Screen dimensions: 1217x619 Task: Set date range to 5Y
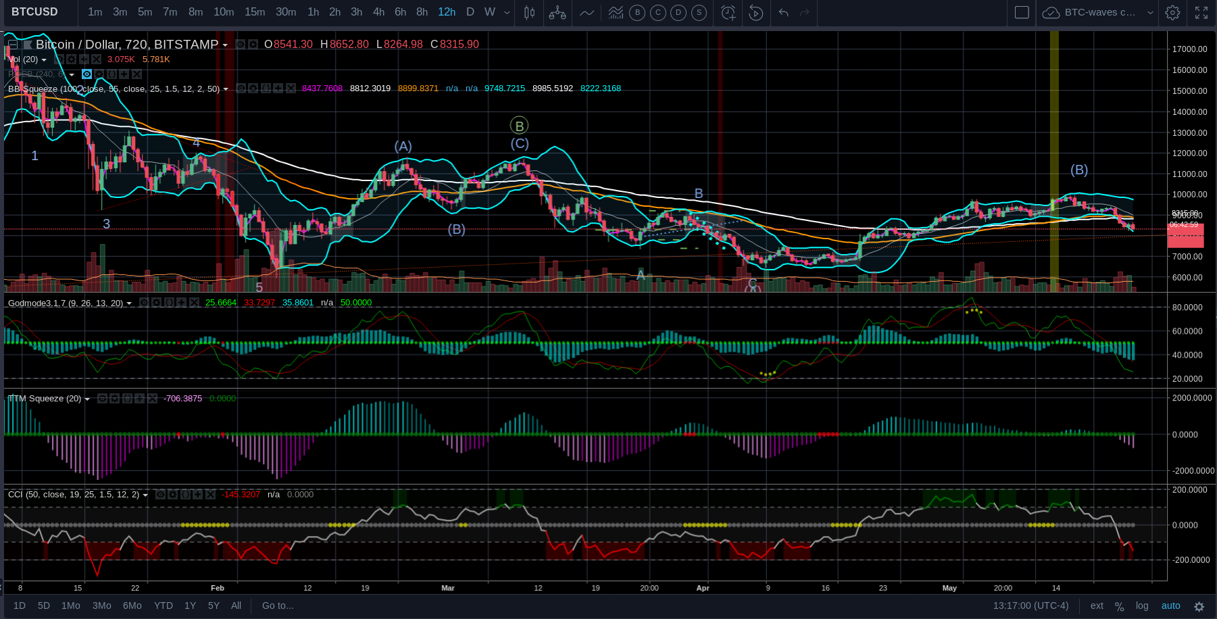214,605
